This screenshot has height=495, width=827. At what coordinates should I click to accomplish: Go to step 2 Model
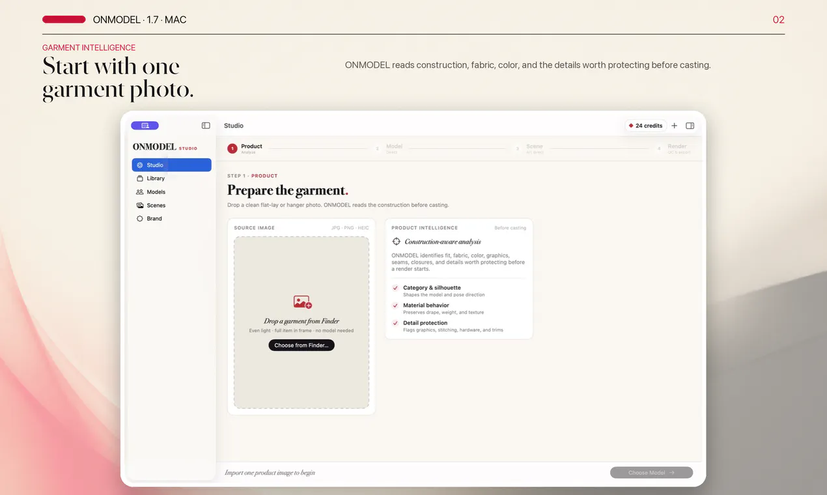coord(389,148)
